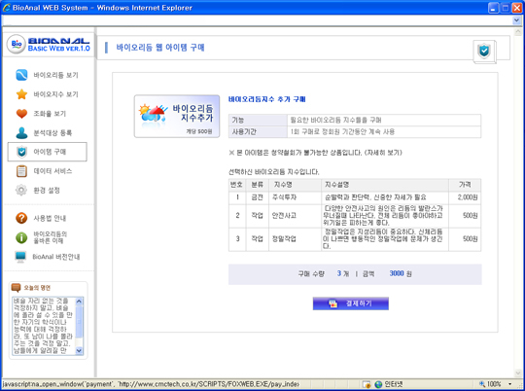The width and height of the screenshot is (525, 391).
Task: Click the 바이오리듬지수 추가 구매 heading
Action: pyautogui.click(x=266, y=99)
